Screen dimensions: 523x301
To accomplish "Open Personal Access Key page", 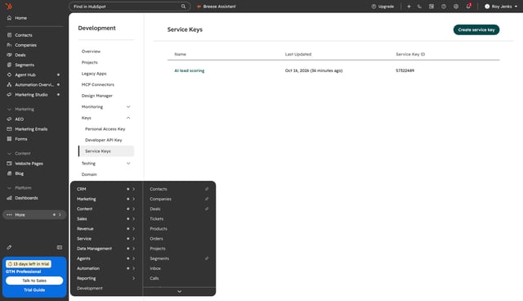I will [105, 128].
